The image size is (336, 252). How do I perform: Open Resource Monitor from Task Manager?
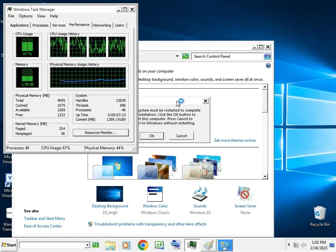(101, 133)
